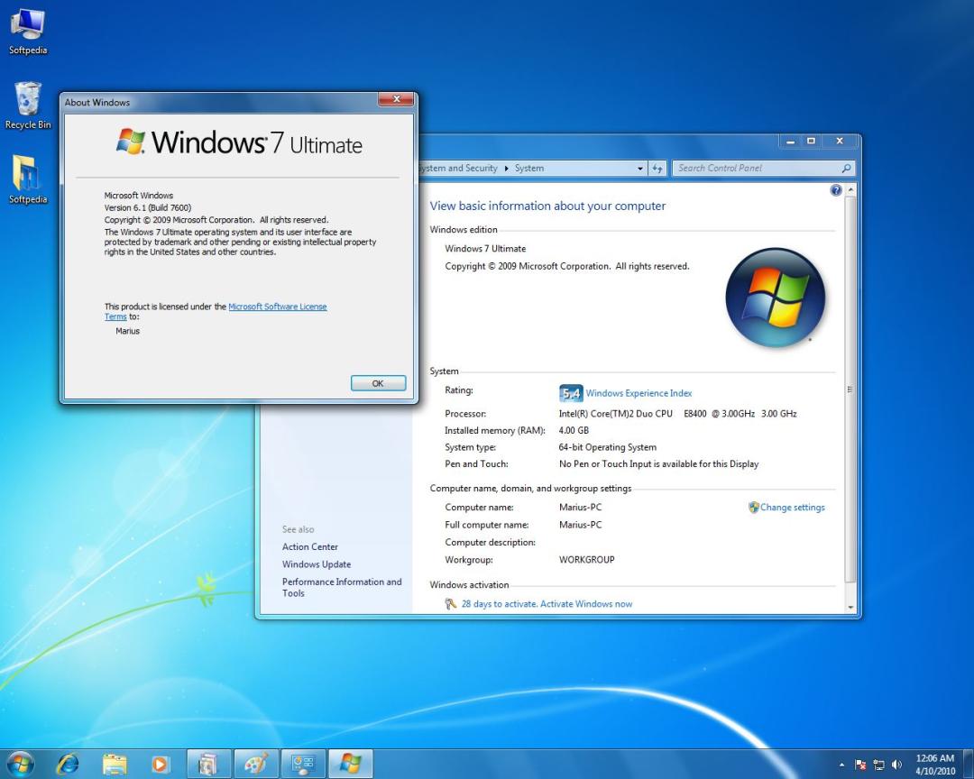Open the Action Center flag in the tray
This screenshot has height=779, width=974.
[x=861, y=765]
